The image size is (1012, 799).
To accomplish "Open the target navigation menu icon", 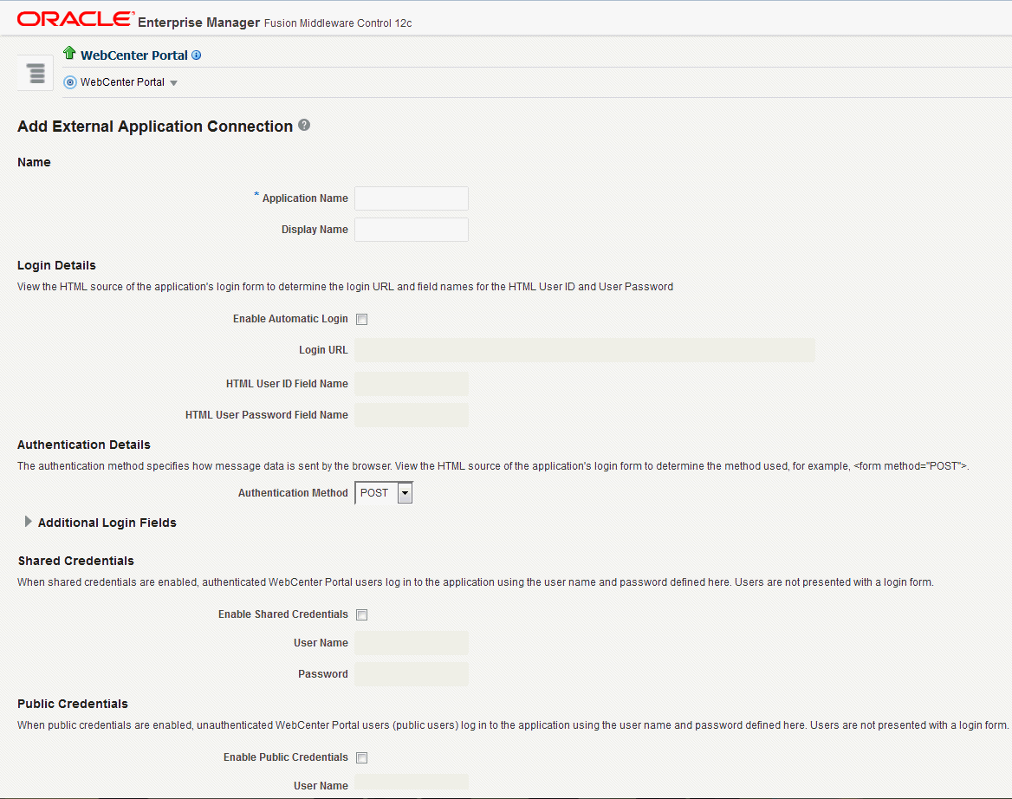I will coord(36,73).
